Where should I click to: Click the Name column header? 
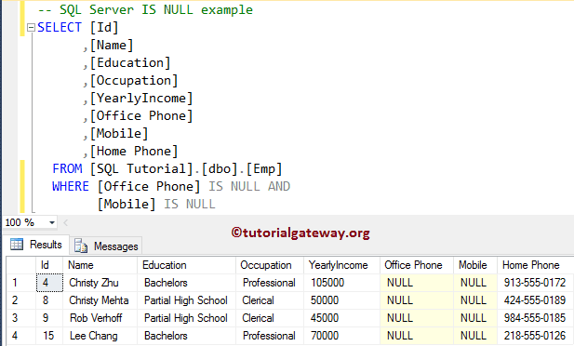pos(100,265)
